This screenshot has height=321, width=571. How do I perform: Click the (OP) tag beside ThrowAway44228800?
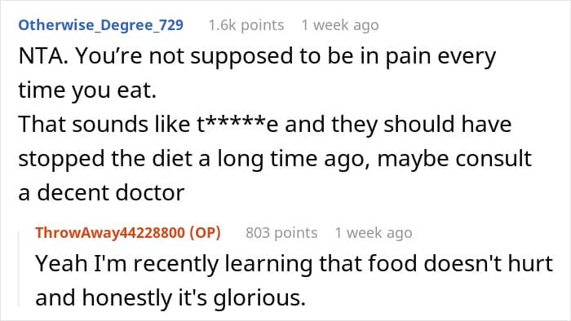pyautogui.click(x=205, y=233)
